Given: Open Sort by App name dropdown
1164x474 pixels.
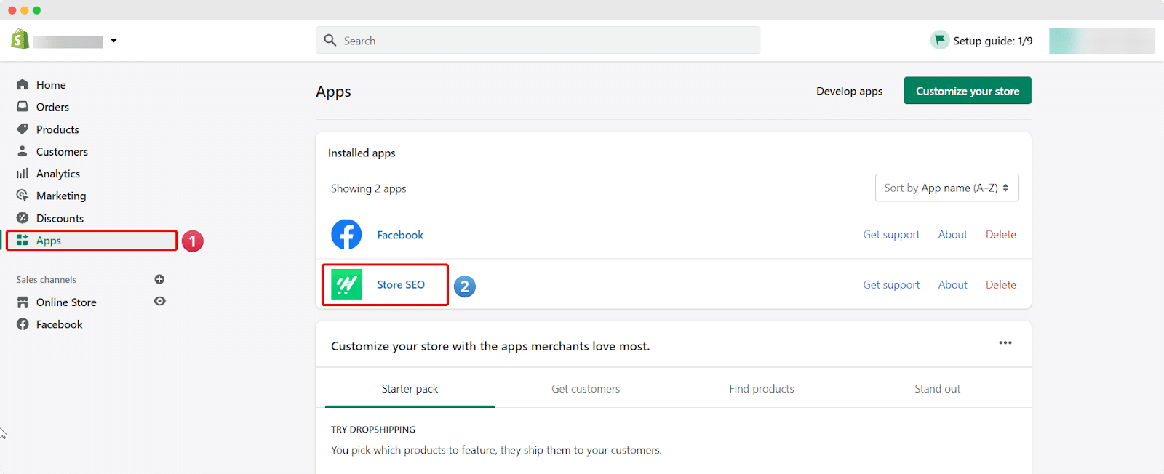Looking at the screenshot, I should 946,188.
